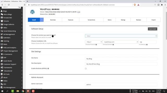This screenshot has height=93, width=167.
Task: Click the Site Name field
Action: coord(121,59)
